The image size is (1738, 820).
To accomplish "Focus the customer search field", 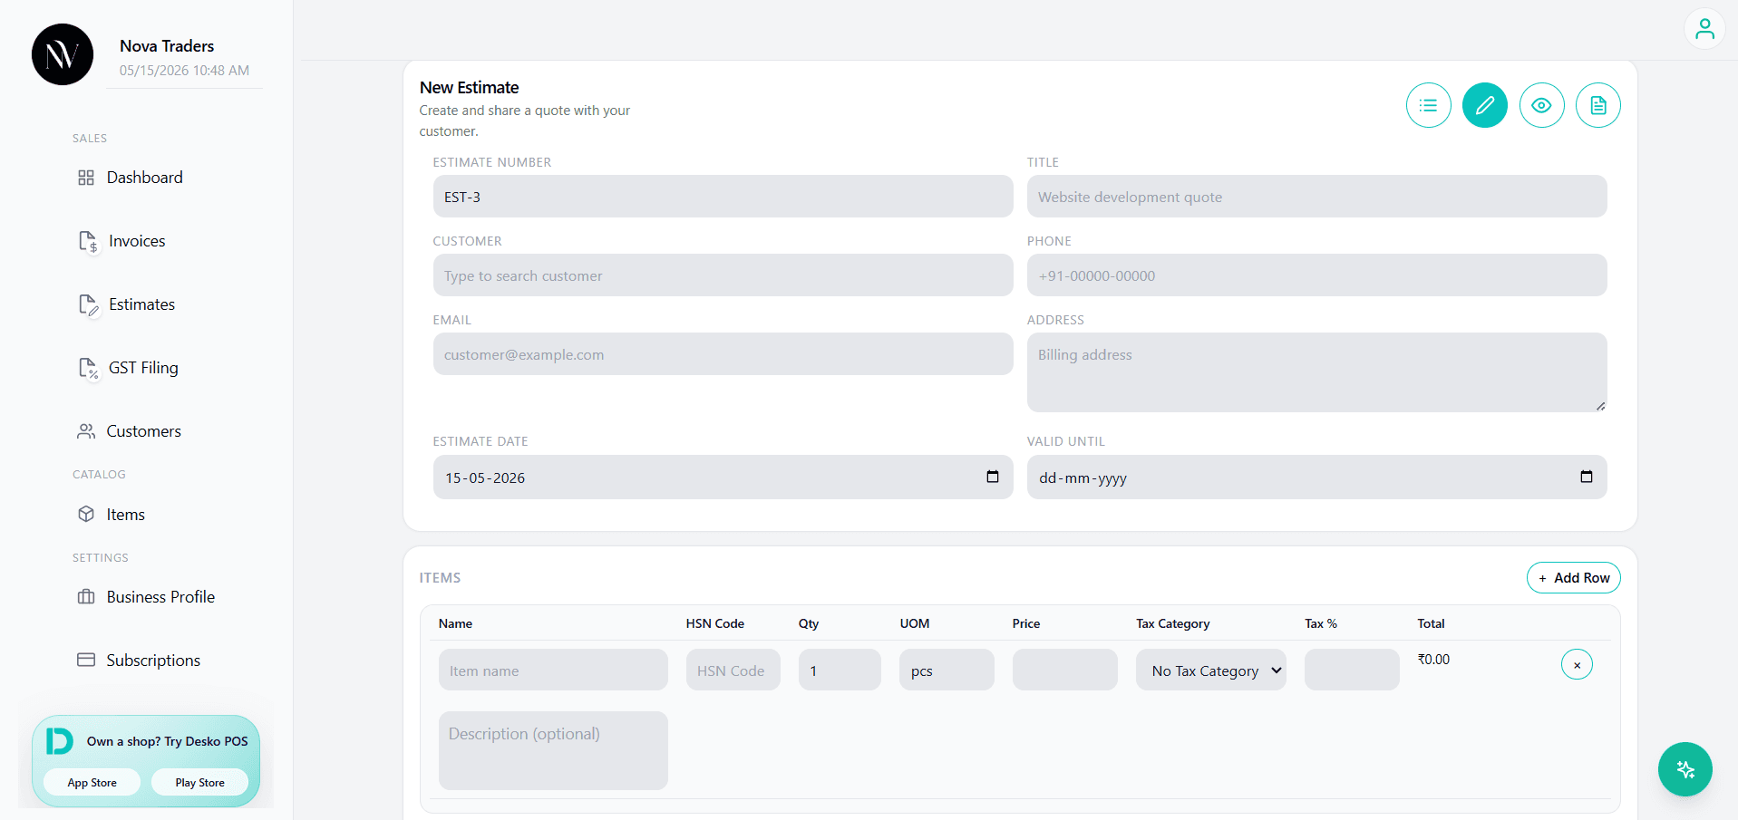I will [x=723, y=275].
